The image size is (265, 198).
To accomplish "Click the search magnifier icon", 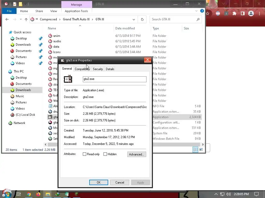I will [198, 20].
